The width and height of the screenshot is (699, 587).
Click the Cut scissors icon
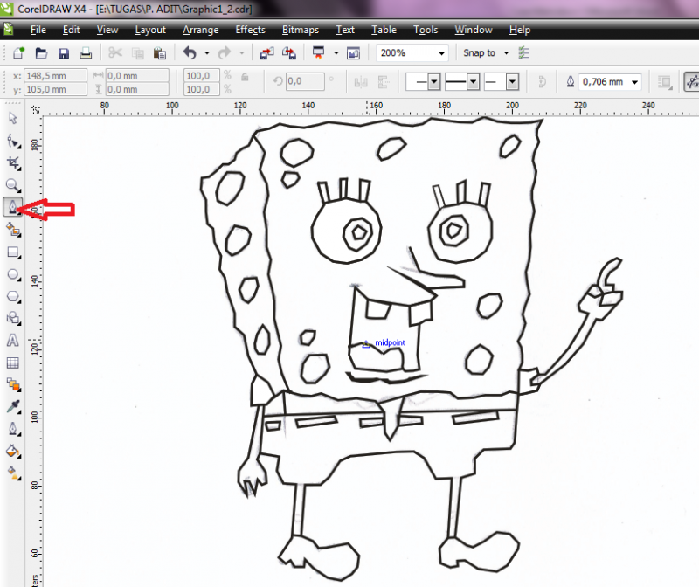115,53
